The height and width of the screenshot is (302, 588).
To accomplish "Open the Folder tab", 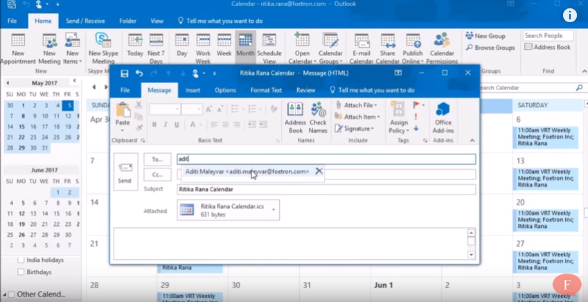I will point(127,21).
